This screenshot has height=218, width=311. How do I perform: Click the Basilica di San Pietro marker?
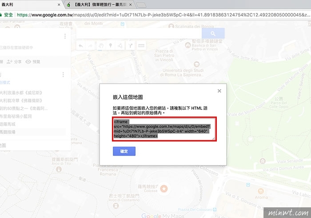click(x=188, y=45)
